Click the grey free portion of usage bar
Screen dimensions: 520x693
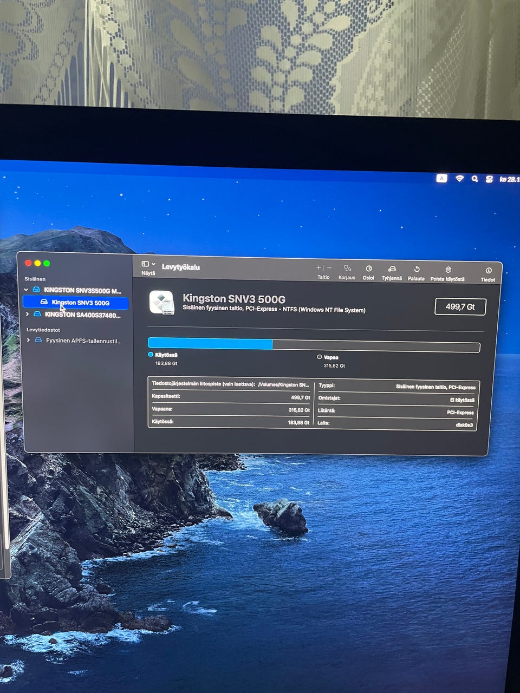(x=376, y=346)
